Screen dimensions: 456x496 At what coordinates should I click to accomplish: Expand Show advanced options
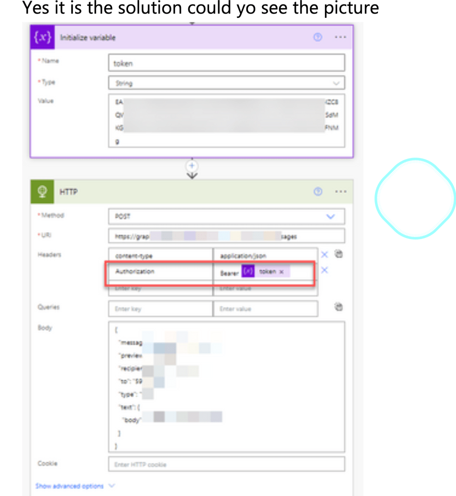click(x=112, y=485)
